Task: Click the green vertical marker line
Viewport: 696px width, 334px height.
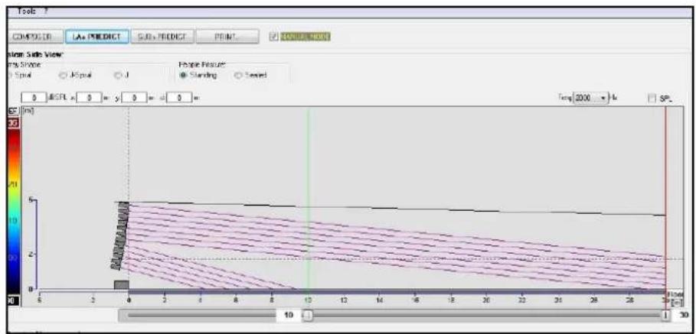Action: pyautogui.click(x=308, y=201)
